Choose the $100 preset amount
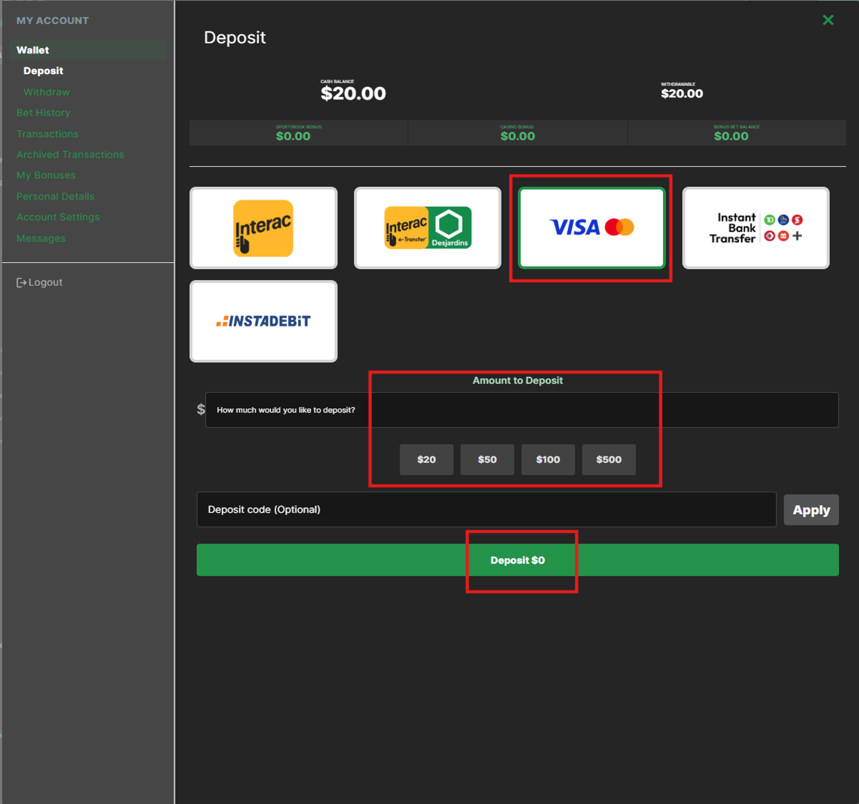The width and height of the screenshot is (859, 804). point(548,459)
